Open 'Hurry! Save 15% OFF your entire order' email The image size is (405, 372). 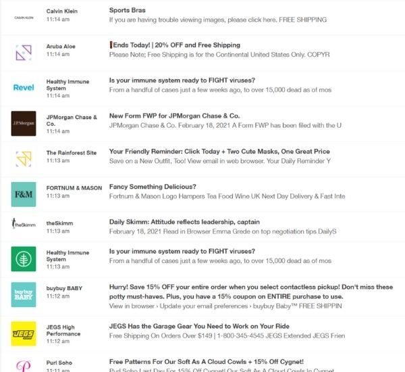pyautogui.click(x=251, y=292)
